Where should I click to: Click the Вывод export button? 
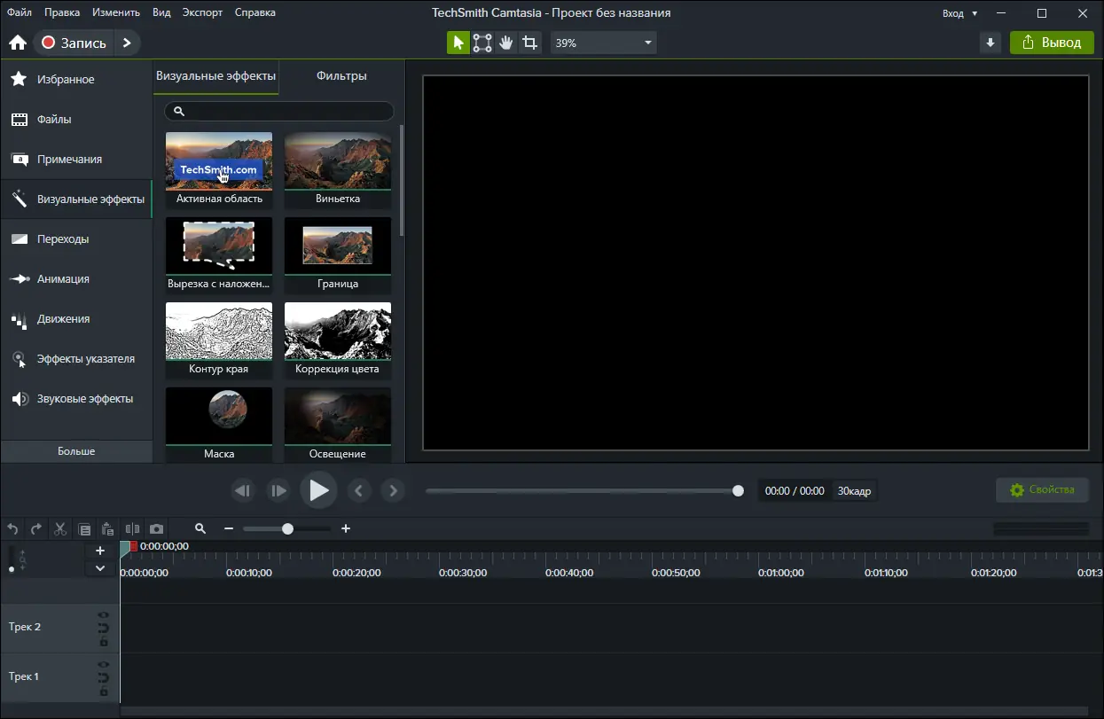(x=1052, y=43)
